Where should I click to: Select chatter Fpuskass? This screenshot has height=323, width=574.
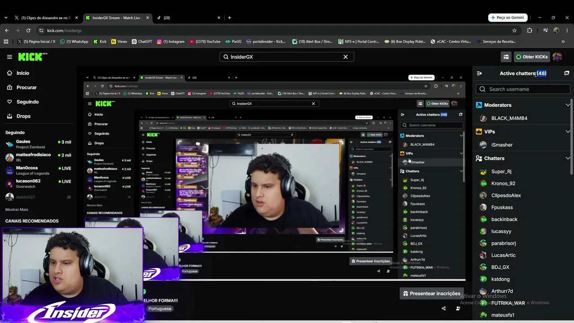click(x=502, y=207)
